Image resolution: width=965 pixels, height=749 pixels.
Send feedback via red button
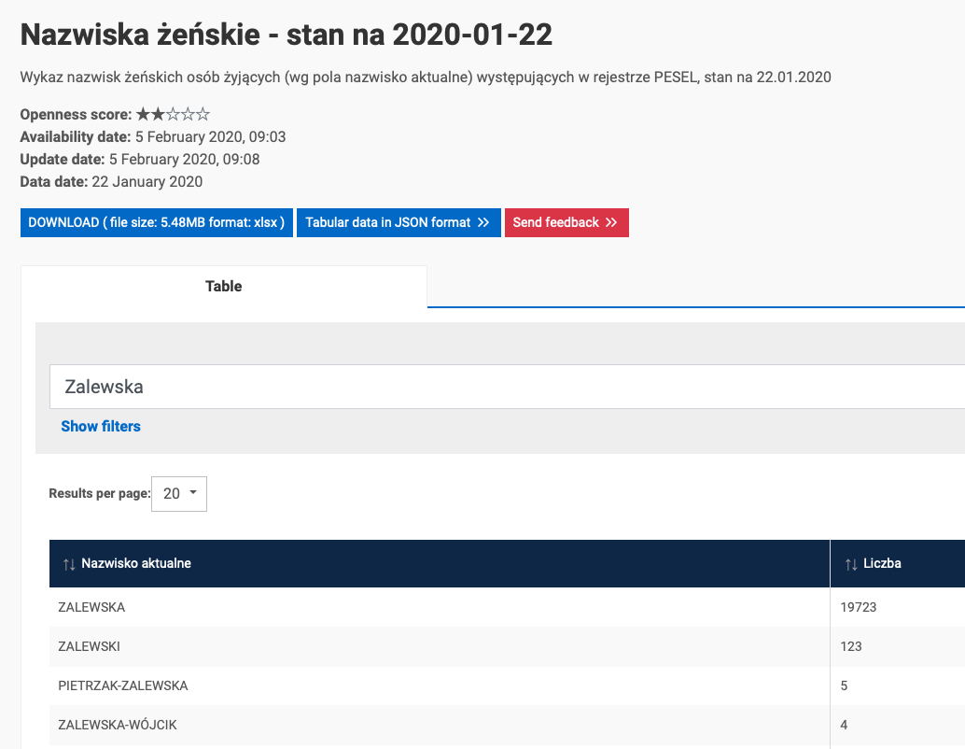pos(566,222)
